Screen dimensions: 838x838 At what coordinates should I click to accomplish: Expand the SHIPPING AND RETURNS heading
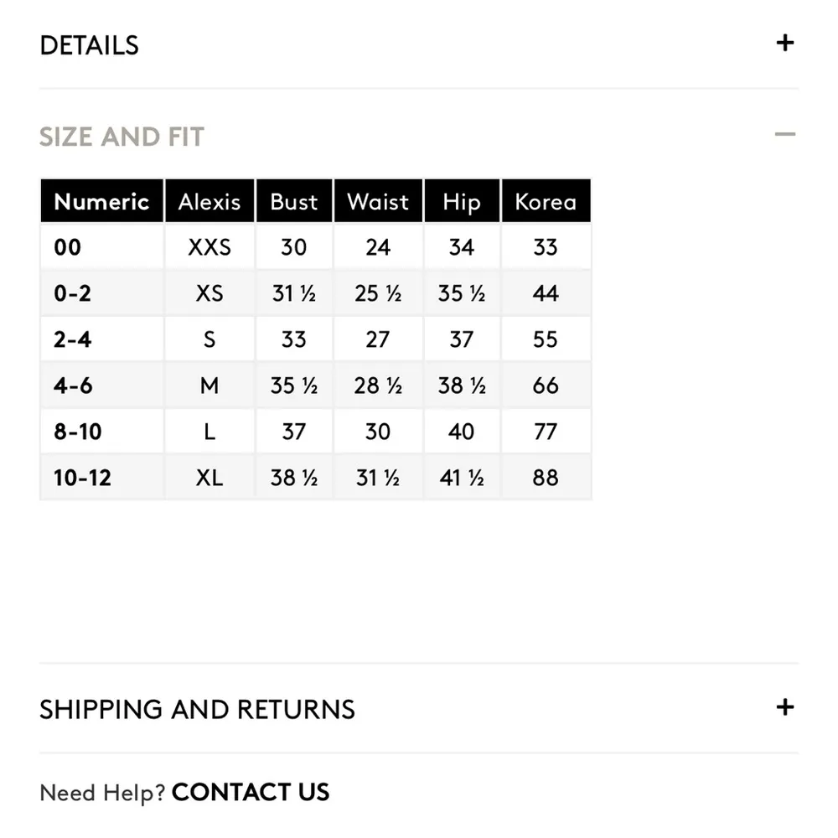pos(198,709)
